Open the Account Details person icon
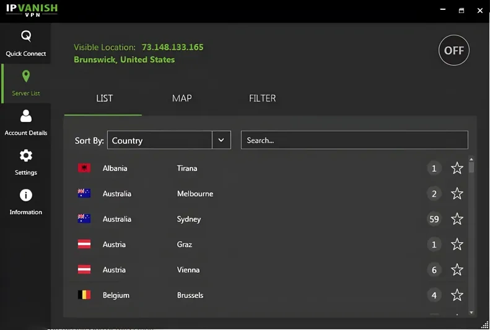This screenshot has height=330, width=490. (x=26, y=116)
